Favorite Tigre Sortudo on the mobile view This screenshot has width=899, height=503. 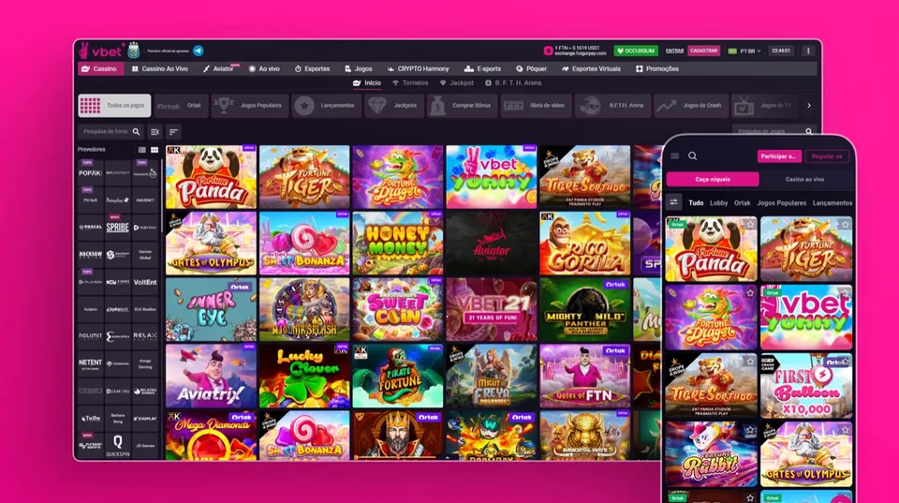[750, 362]
